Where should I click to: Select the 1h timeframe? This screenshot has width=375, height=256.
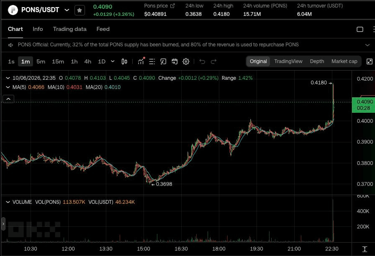[x=74, y=61]
